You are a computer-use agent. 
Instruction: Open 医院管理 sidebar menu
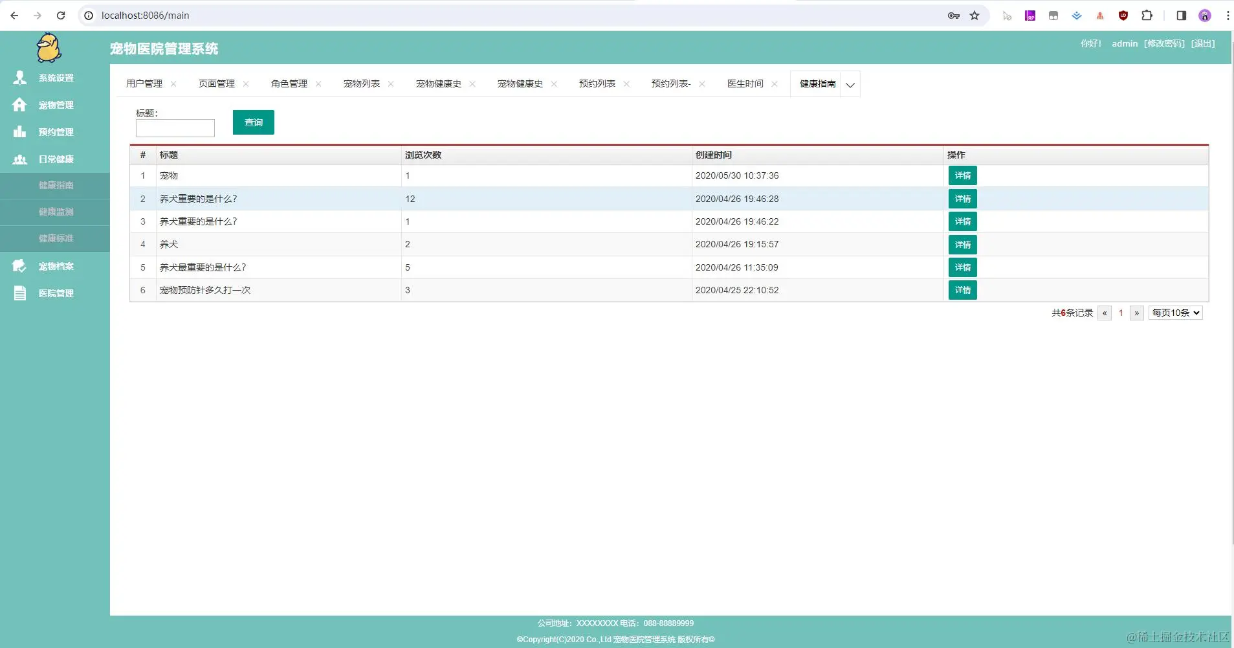55,293
